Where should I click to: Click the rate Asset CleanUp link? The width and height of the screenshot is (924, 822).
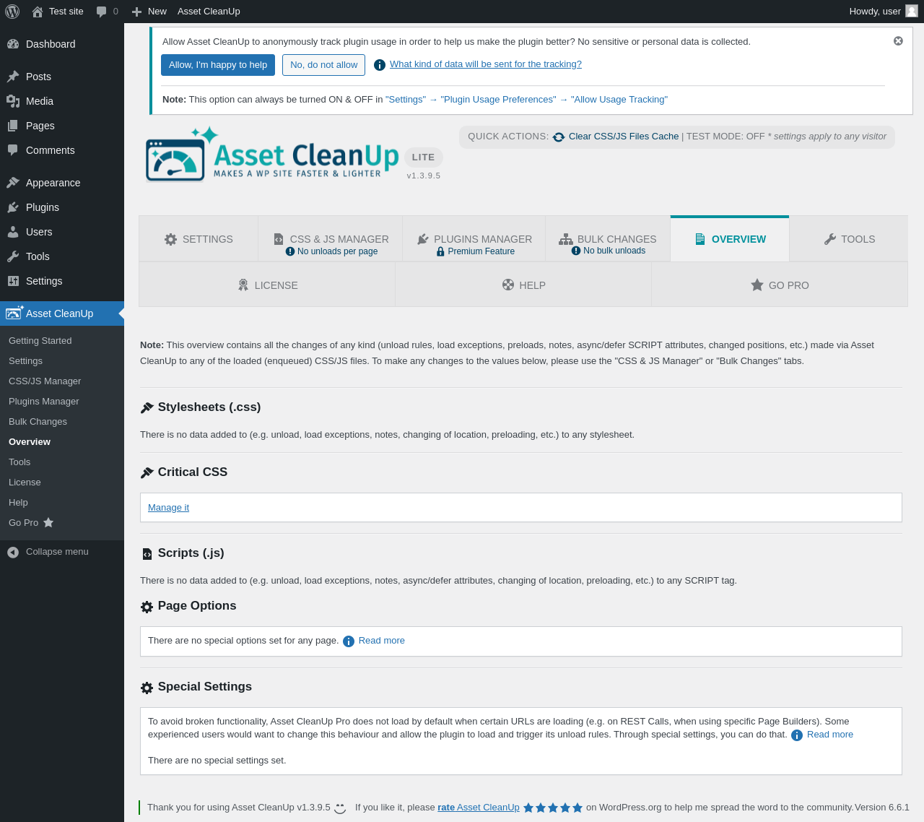479,808
